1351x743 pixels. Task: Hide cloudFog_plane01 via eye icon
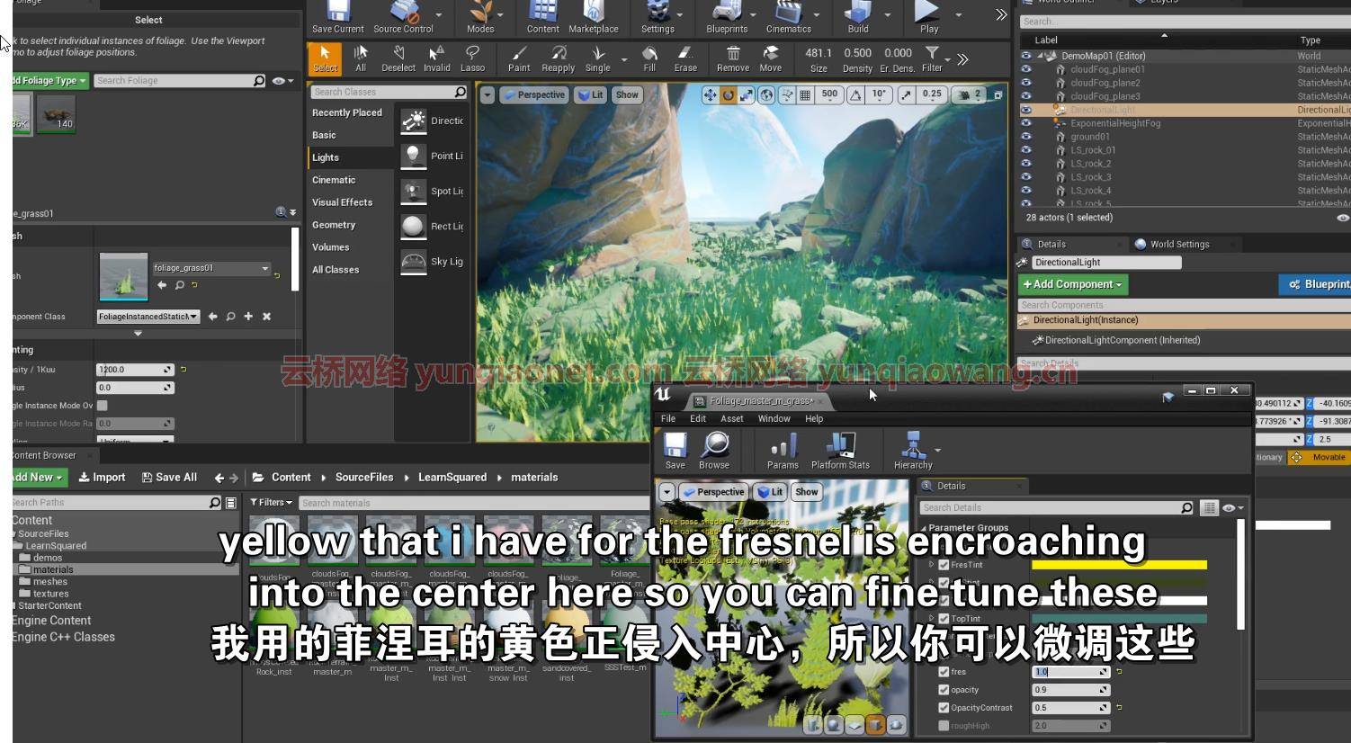click(x=1025, y=69)
